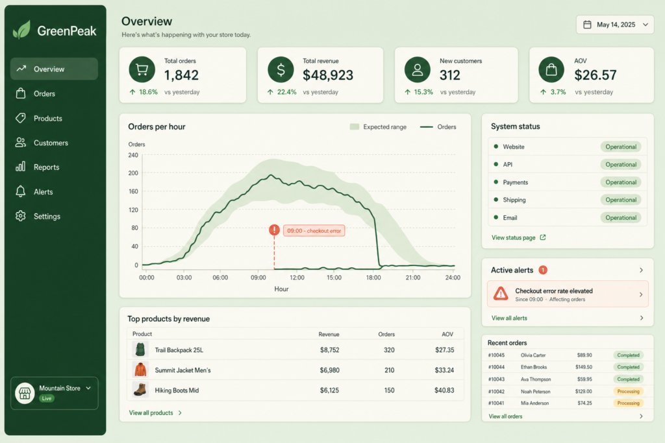Open Checkout error rate elevated alert chevron
The width and height of the screenshot is (665, 443).
[x=641, y=294]
